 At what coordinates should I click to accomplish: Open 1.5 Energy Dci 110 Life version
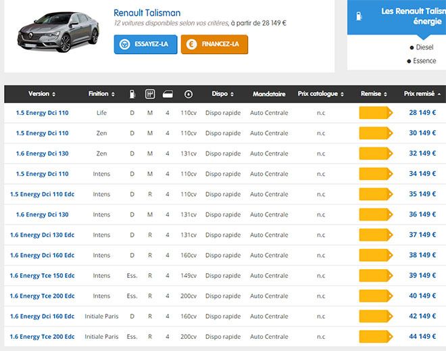point(42,113)
